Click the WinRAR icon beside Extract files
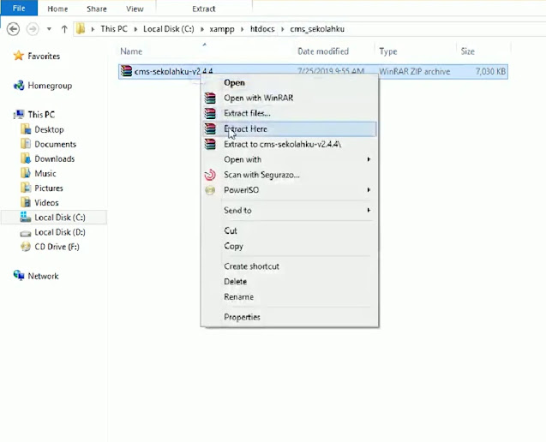This screenshot has width=546, height=442. [210, 113]
